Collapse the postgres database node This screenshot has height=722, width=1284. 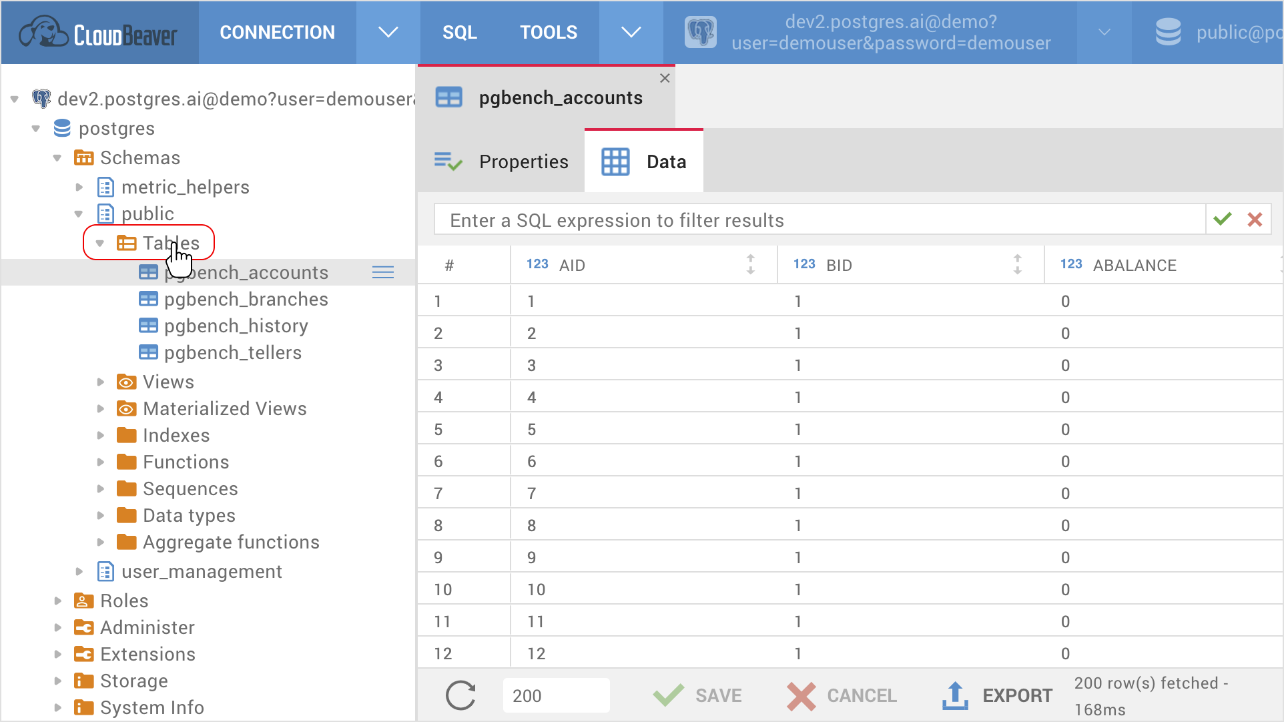click(36, 129)
